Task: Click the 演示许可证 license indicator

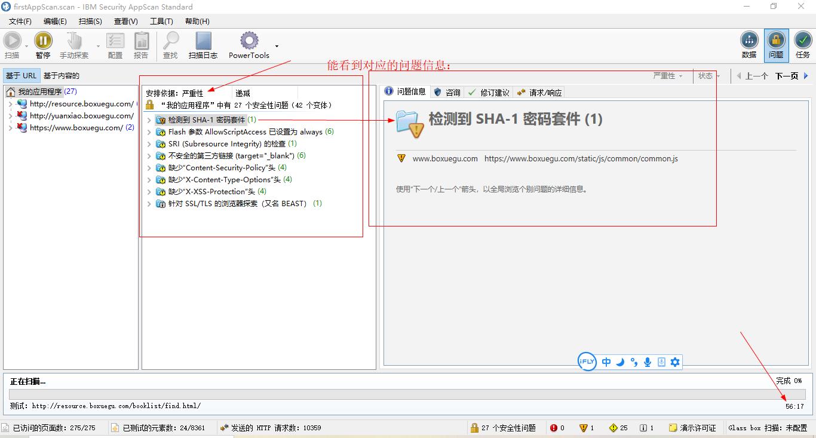Action: pyautogui.click(x=692, y=428)
